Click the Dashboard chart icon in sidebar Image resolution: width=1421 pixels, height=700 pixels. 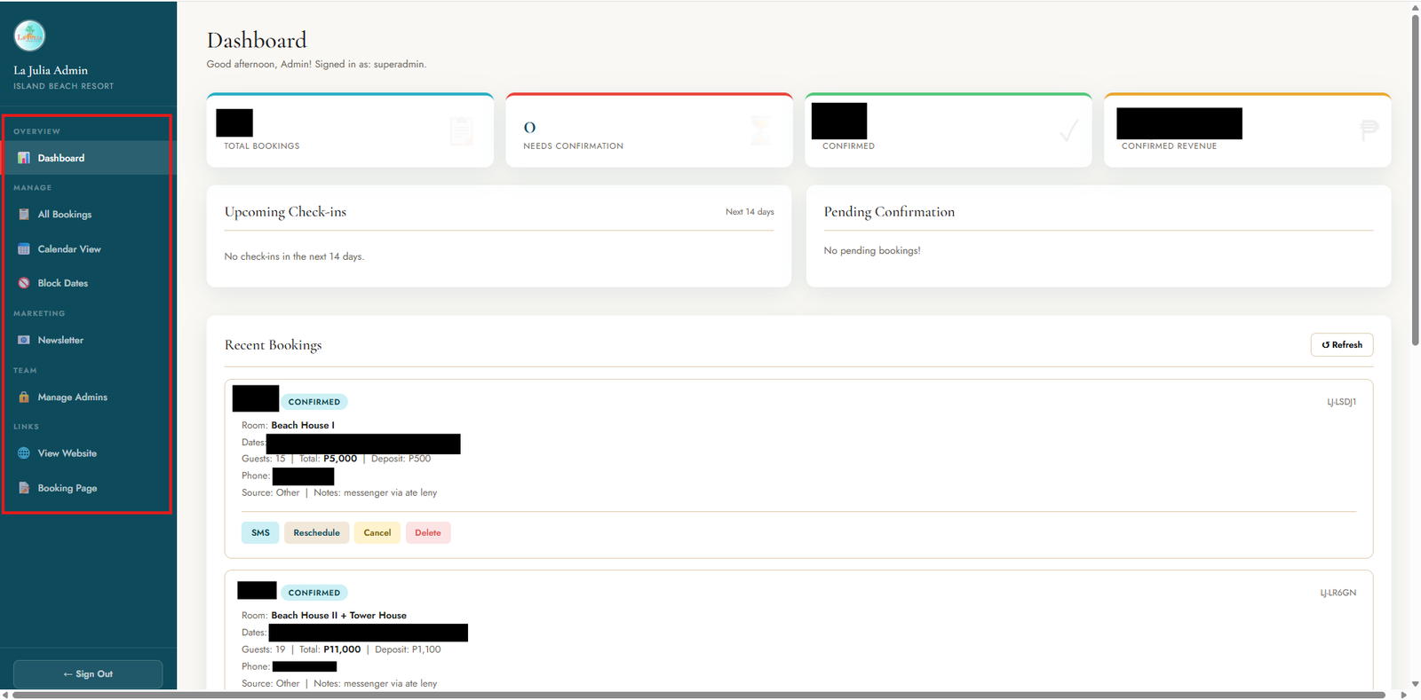pos(24,158)
